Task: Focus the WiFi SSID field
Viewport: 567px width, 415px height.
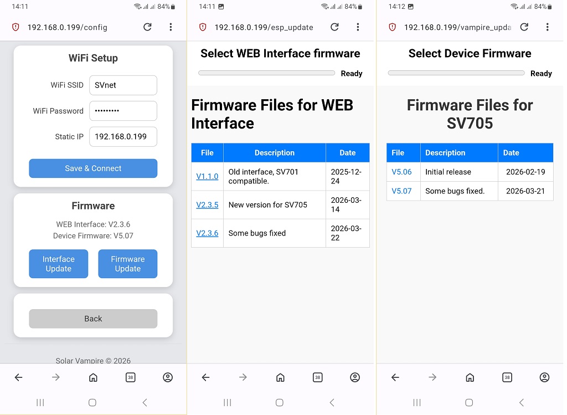Action: pyautogui.click(x=123, y=85)
